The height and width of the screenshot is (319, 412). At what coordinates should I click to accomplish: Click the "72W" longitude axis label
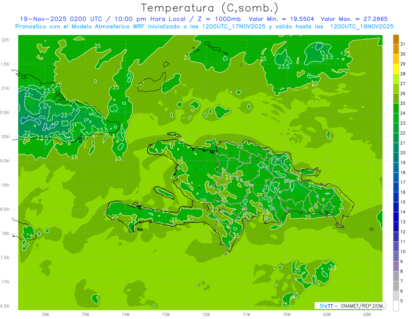coord(206,314)
